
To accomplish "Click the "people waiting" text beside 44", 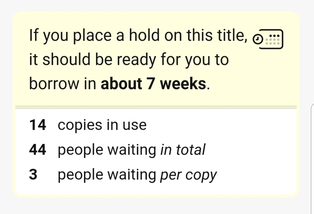I will click(x=107, y=150).
